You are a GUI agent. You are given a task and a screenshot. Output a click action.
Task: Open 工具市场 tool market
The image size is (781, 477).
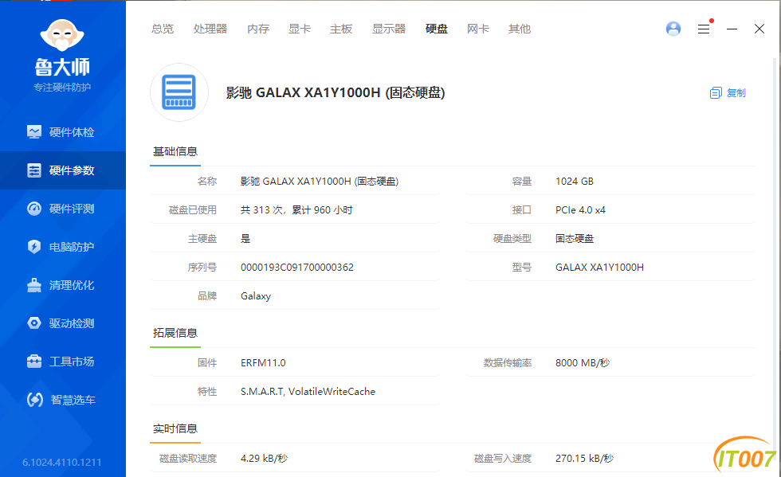click(x=63, y=362)
